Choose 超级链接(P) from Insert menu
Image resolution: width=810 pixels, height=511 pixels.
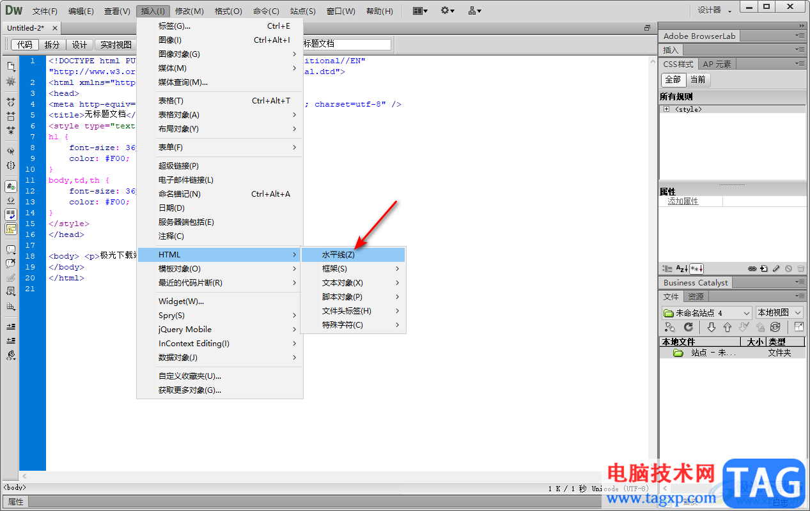click(x=220, y=166)
